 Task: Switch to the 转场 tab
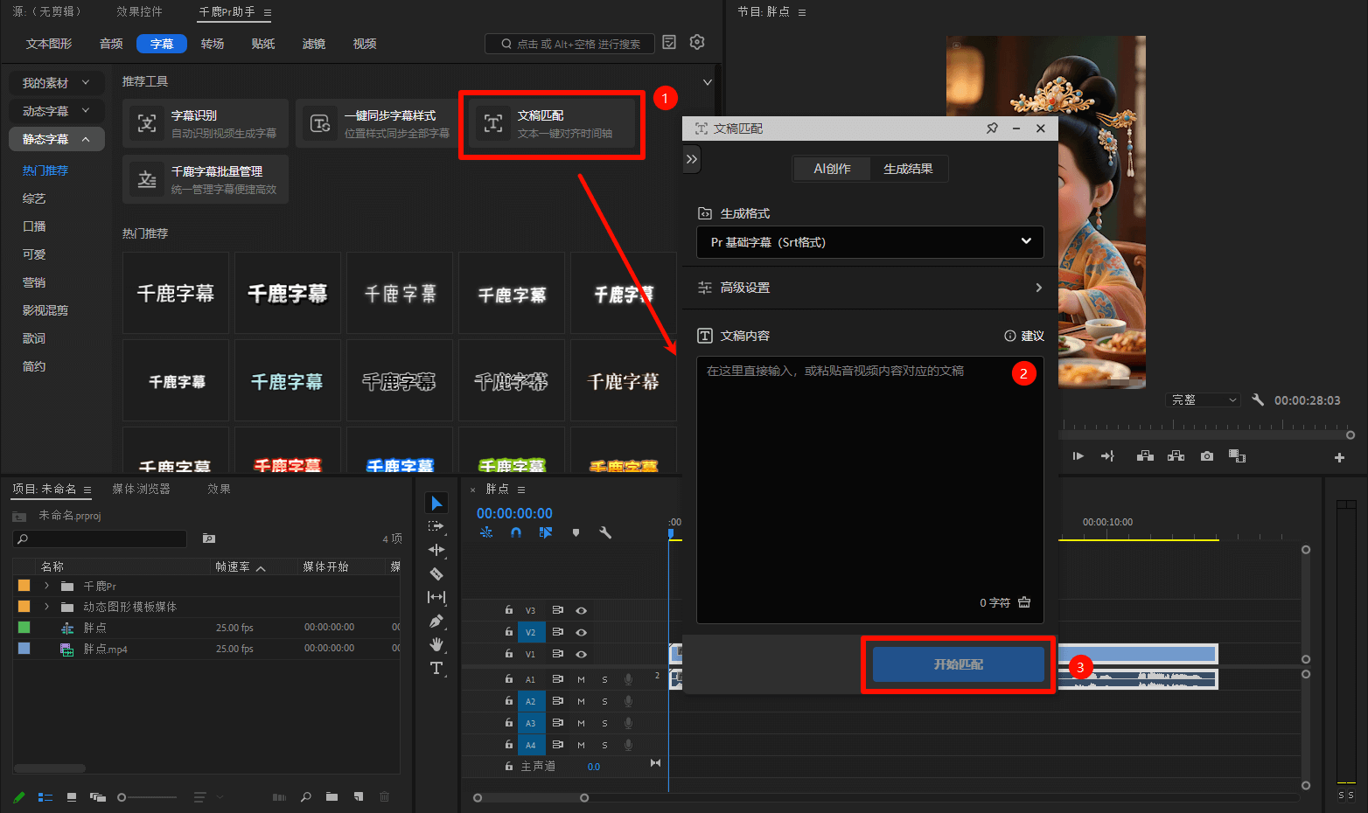tap(213, 44)
